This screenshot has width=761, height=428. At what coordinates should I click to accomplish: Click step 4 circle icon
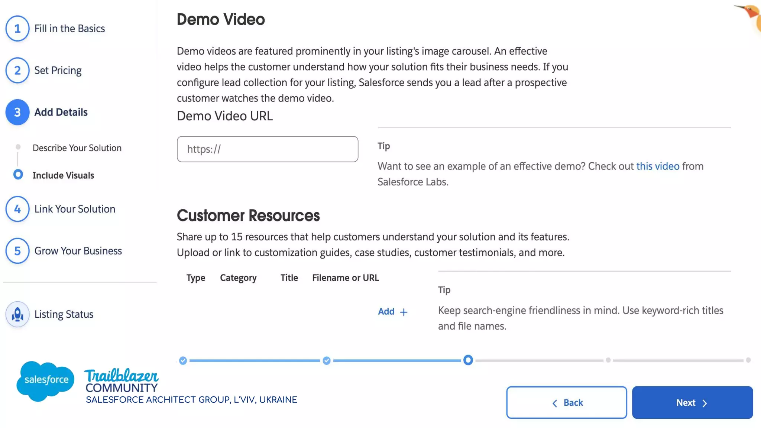pos(17,209)
